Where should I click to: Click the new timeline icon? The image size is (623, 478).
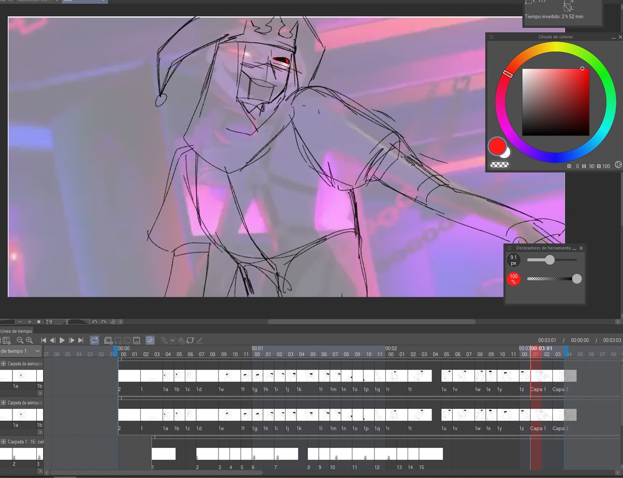(6, 340)
